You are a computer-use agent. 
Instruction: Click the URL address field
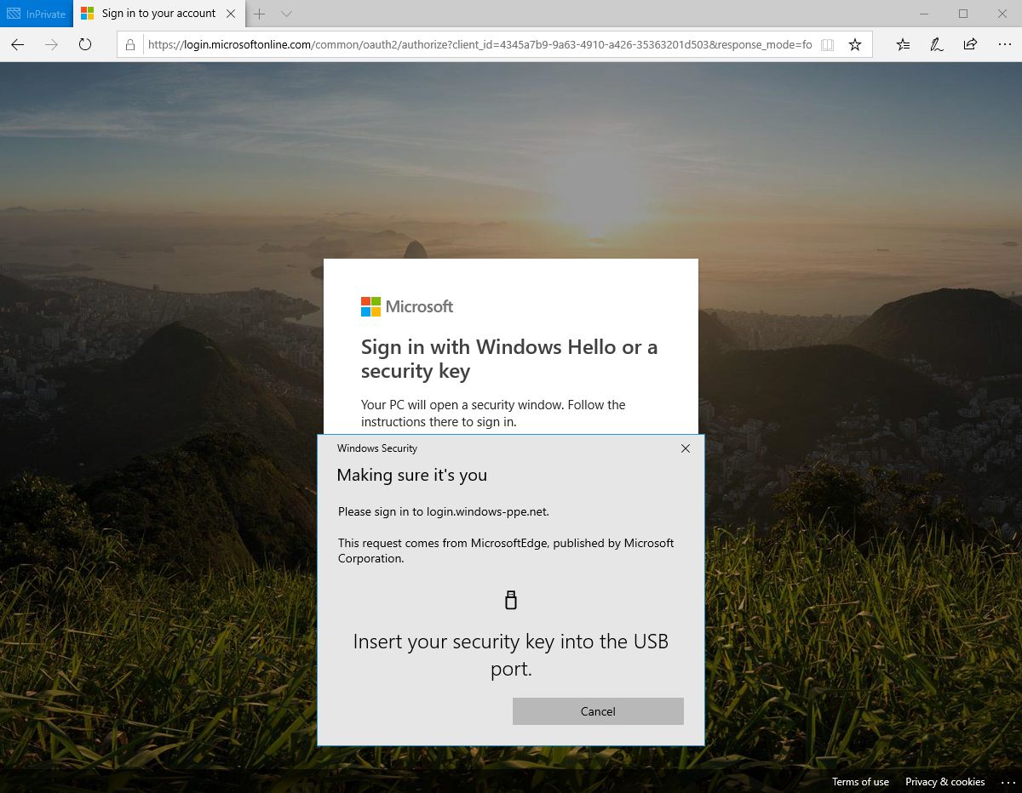click(477, 45)
